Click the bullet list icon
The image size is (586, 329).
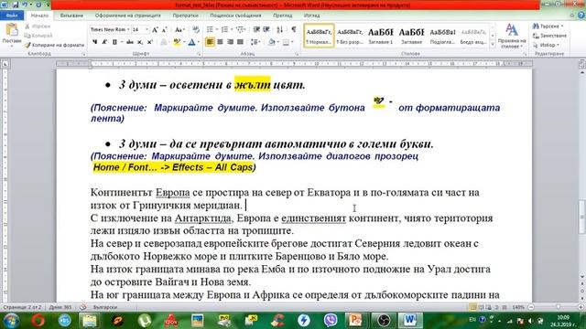click(210, 29)
